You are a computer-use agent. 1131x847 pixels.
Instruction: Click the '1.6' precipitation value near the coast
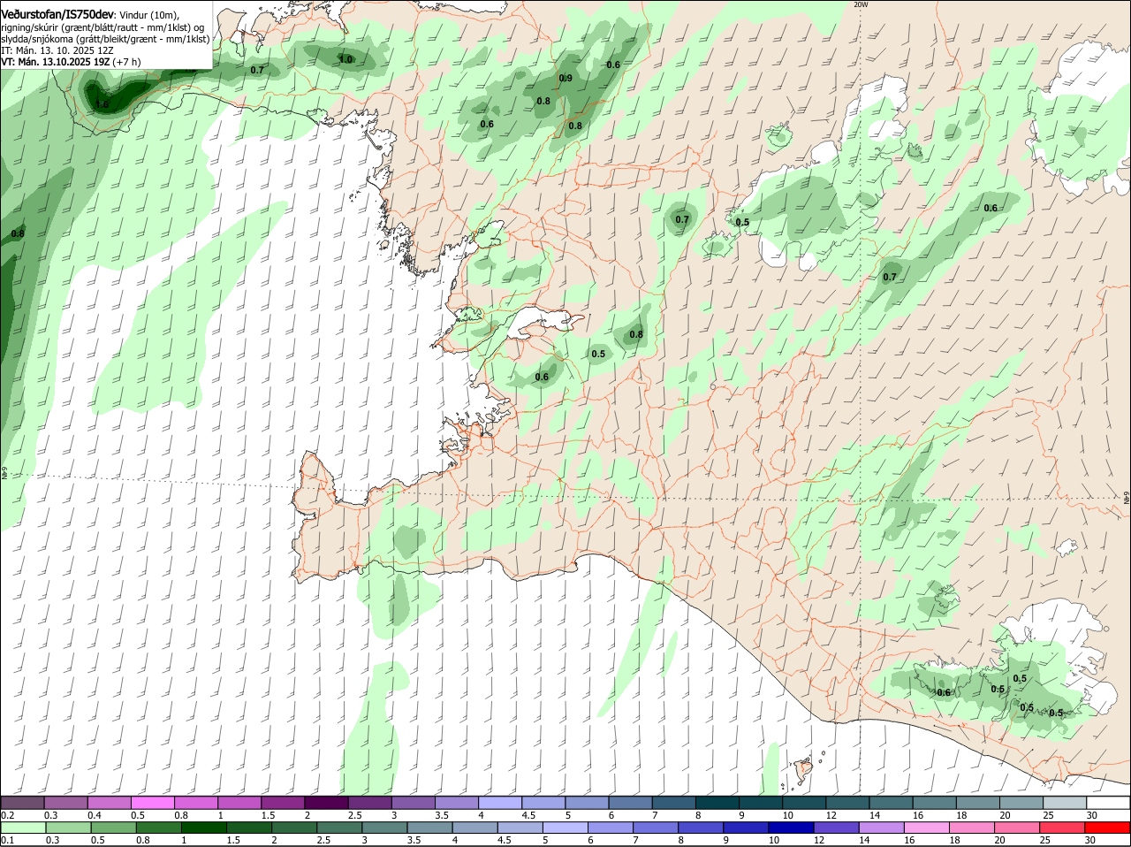(102, 104)
